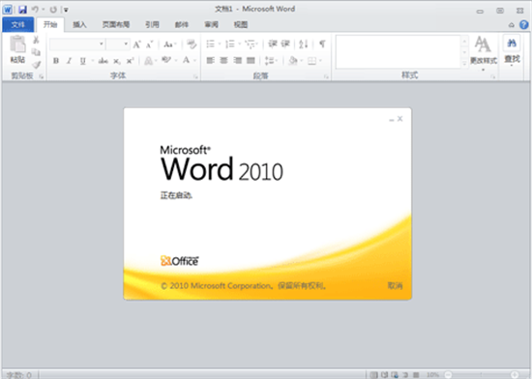Screen dimensions: 532x379
Task: Click the shading paint bucket button
Action: (293, 61)
